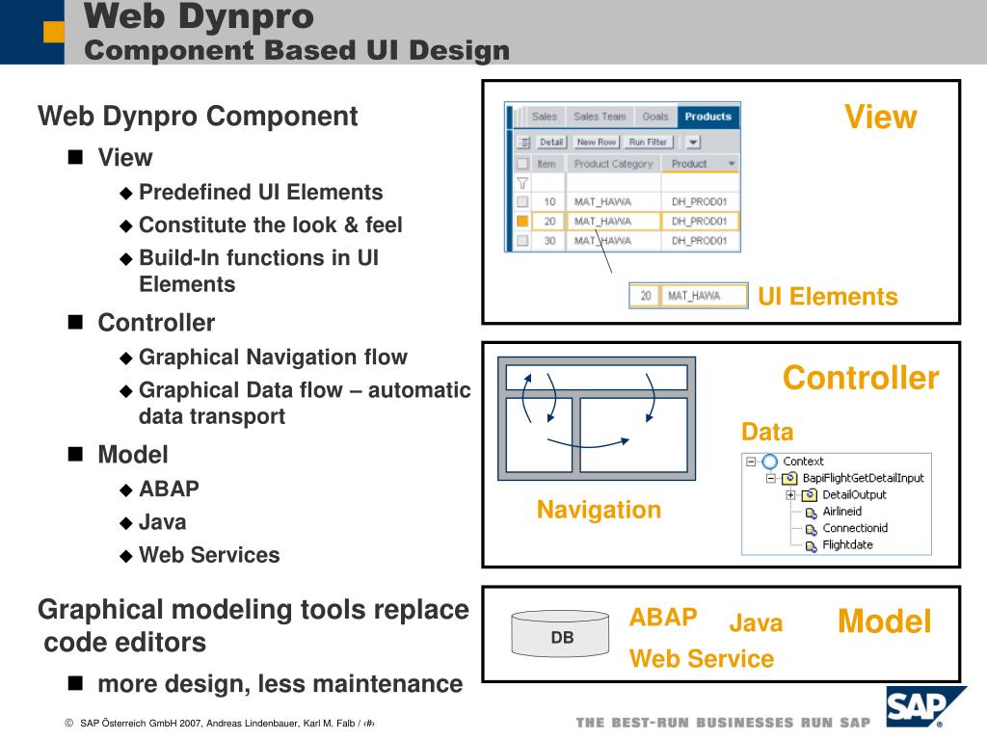Click MAT_HAWA in table row 20
987x740 pixels.
point(602,222)
